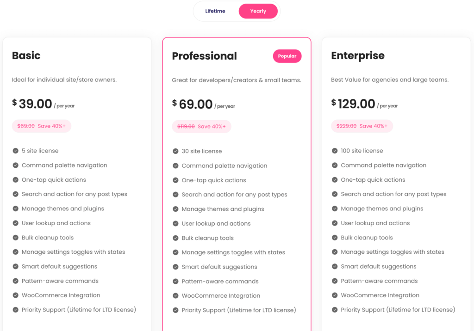
Task: Switch billing to Lifetime
Action: 216,11
